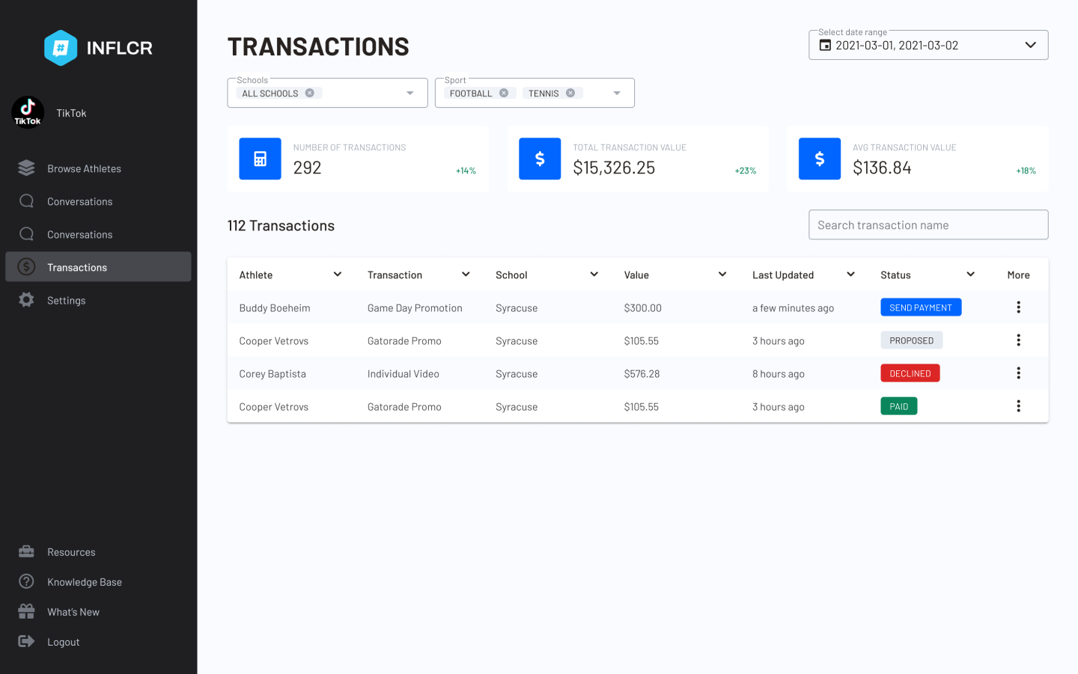This screenshot has width=1078, height=674.
Task: Click the $576.28 value cell
Action: point(642,374)
